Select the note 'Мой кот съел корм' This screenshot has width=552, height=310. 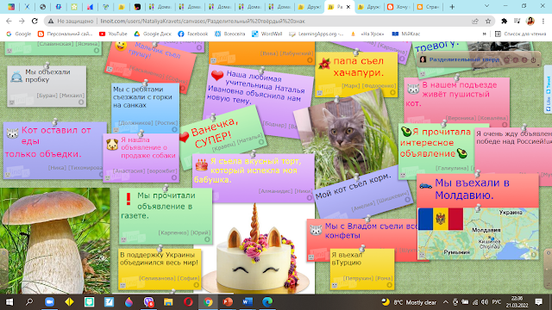pyautogui.click(x=362, y=192)
